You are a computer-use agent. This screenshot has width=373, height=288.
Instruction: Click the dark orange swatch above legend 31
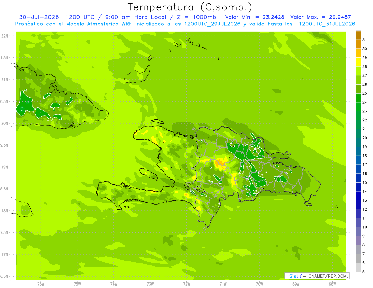pyautogui.click(x=358, y=36)
